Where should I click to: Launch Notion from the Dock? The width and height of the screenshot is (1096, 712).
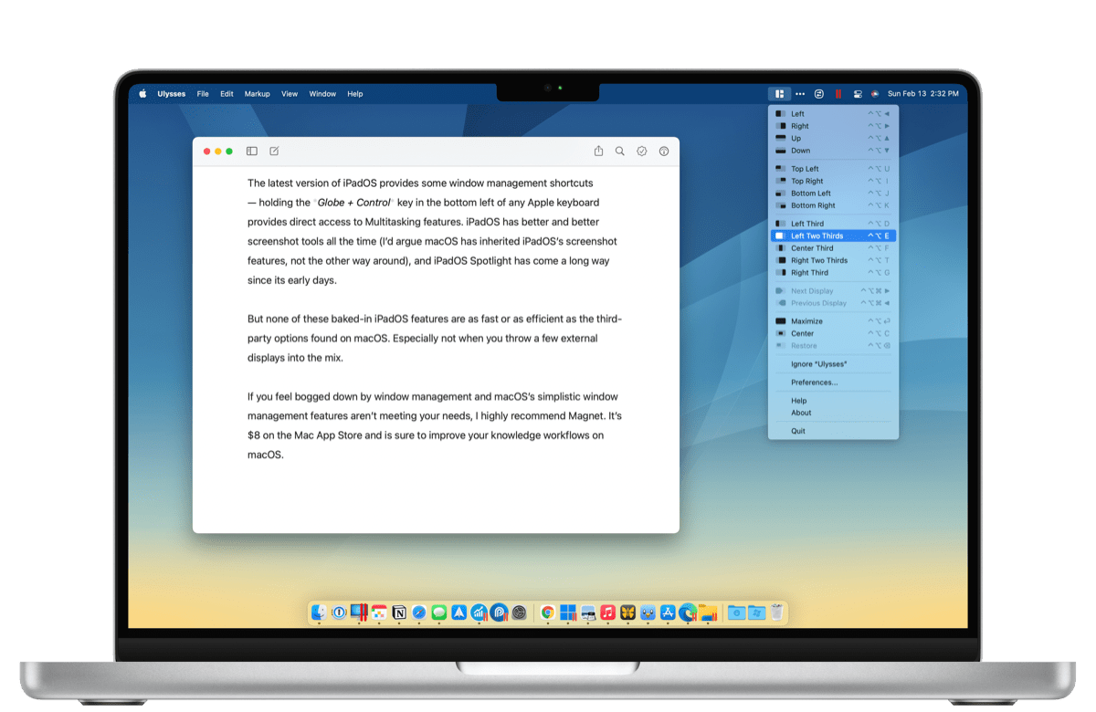399,613
